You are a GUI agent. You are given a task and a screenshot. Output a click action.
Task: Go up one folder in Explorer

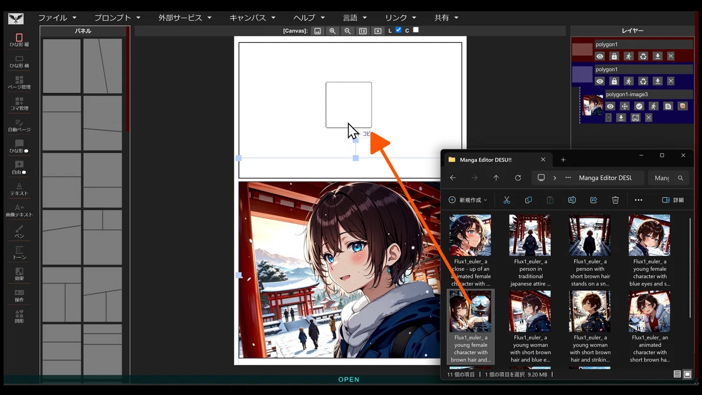(x=496, y=178)
